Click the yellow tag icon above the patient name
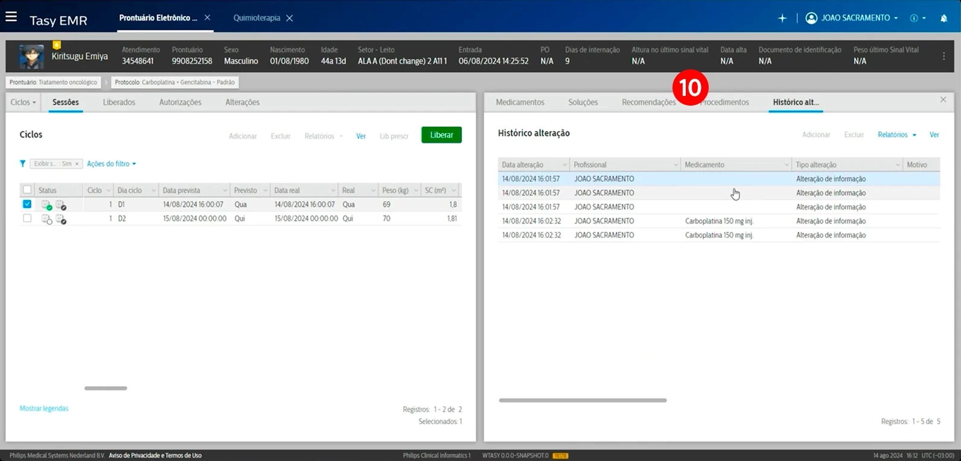The width and height of the screenshot is (961, 461). tap(56, 45)
